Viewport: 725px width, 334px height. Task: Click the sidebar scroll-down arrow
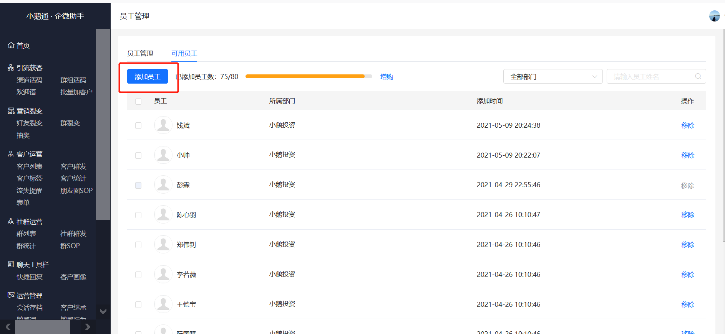pos(103,311)
